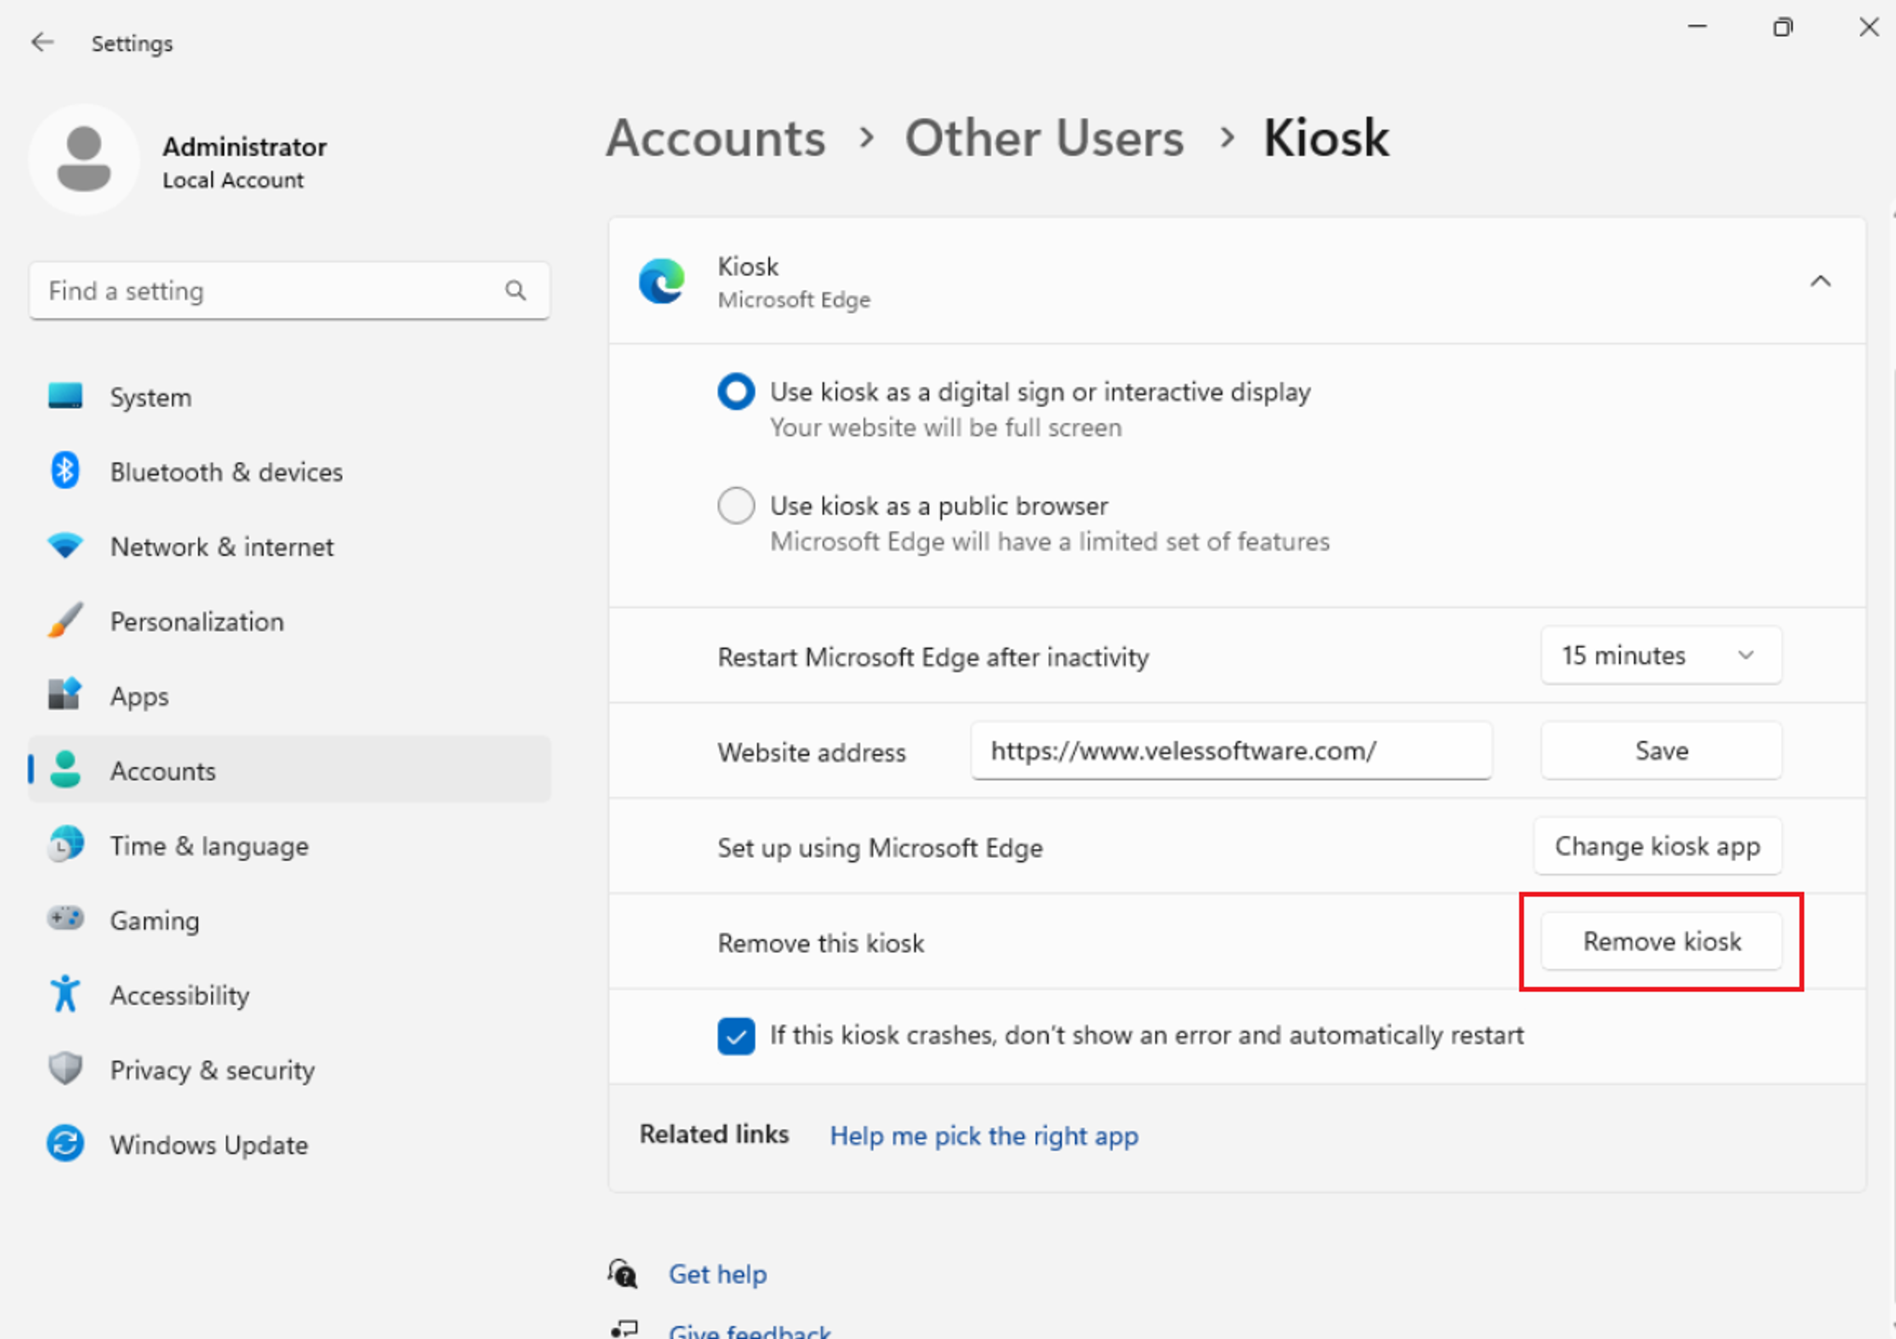
Task: Click the back arrow in Settings header
Action: (x=42, y=42)
